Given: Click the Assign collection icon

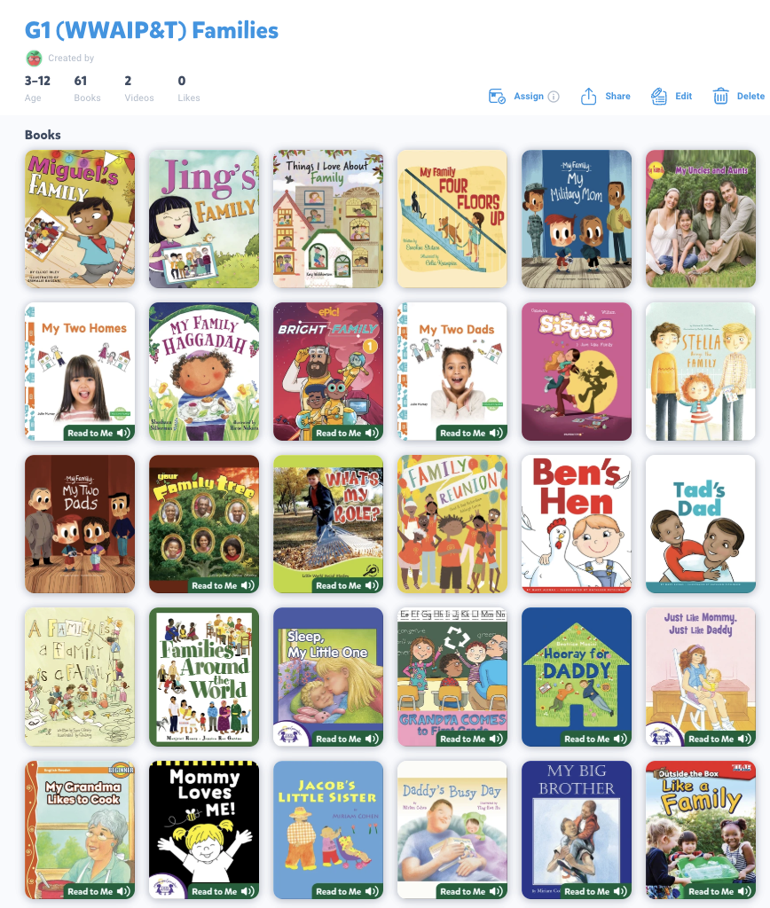Looking at the screenshot, I should pyautogui.click(x=497, y=96).
